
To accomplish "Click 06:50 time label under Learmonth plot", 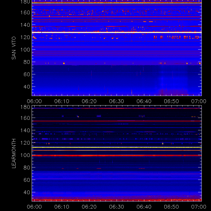I will [171, 207].
